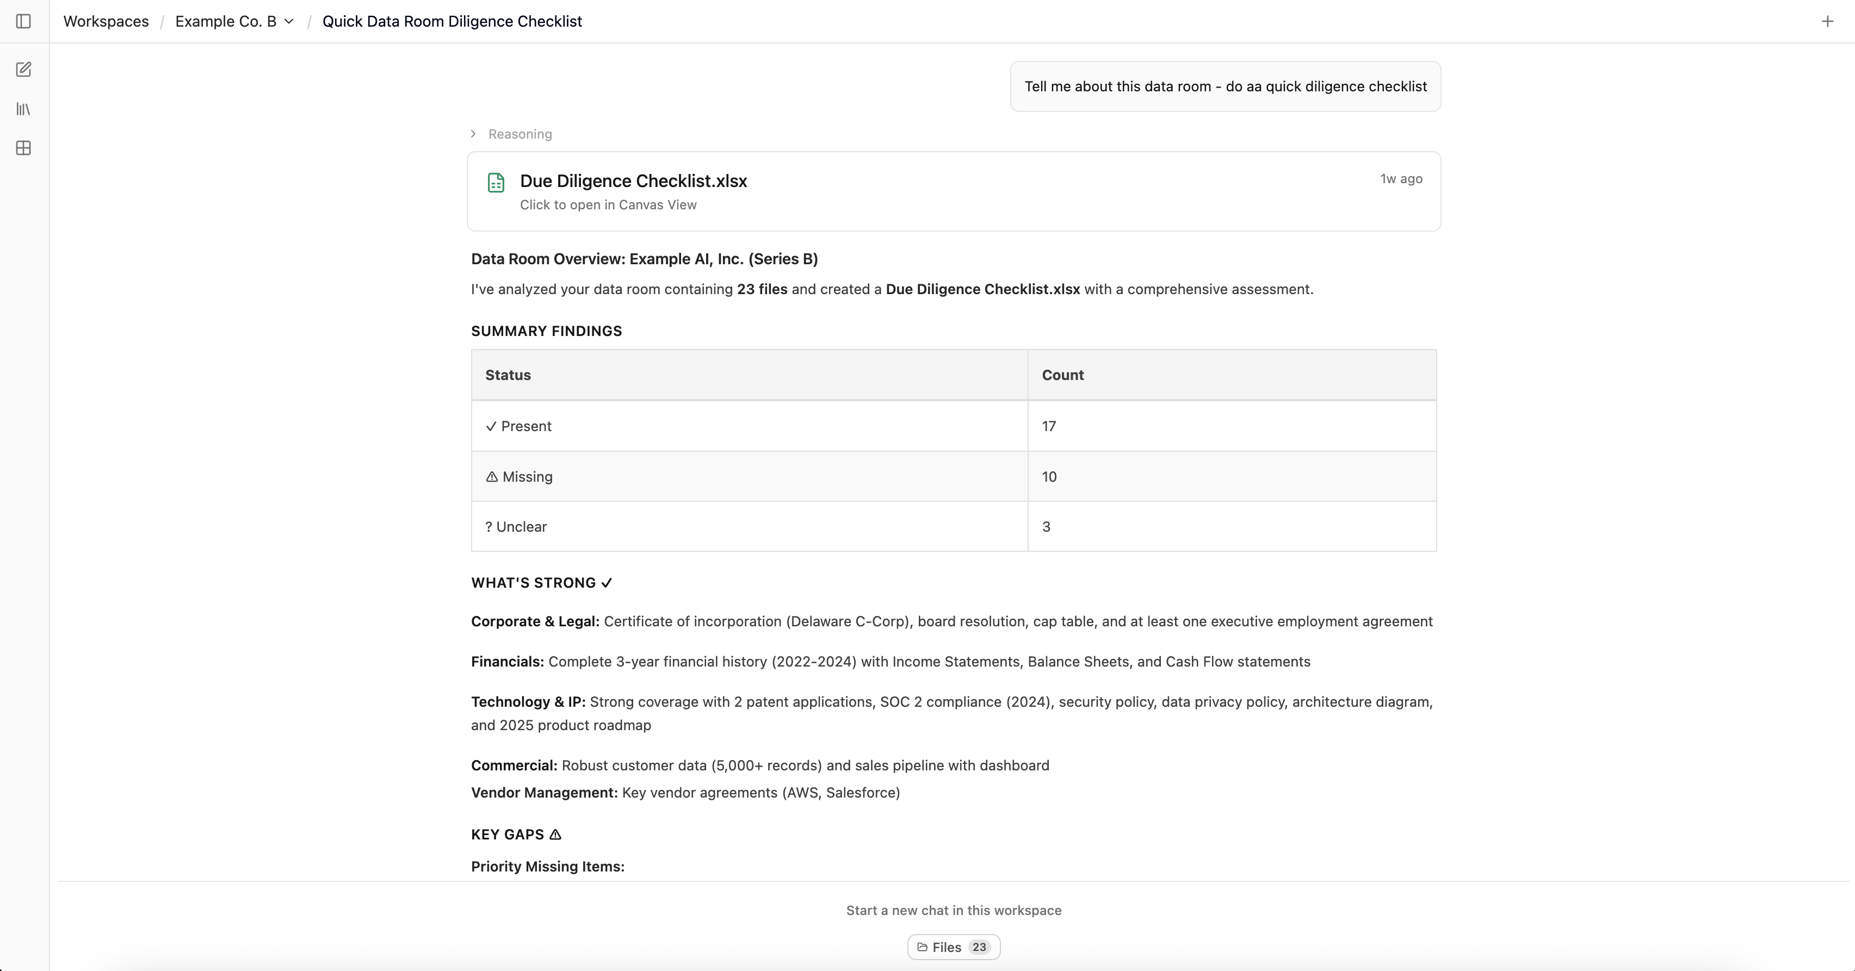This screenshot has height=971, width=1855.
Task: Toggle the left sidebar panel
Action: 24,22
